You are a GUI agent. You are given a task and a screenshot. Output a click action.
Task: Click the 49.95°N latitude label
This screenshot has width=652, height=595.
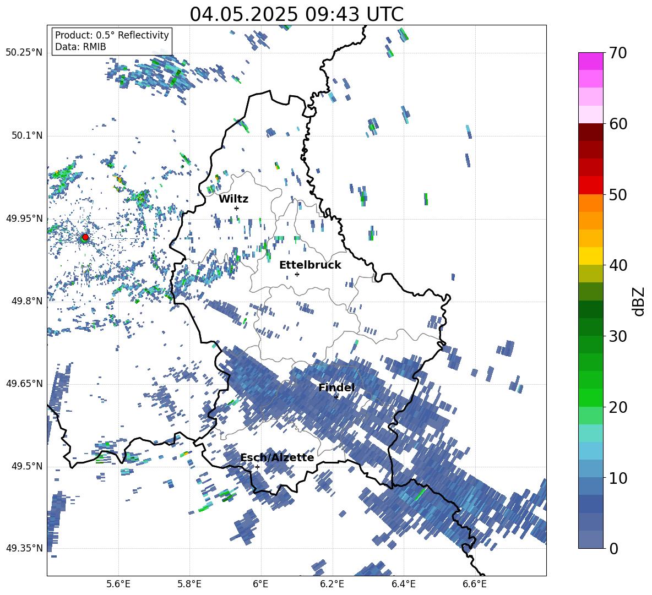24,219
